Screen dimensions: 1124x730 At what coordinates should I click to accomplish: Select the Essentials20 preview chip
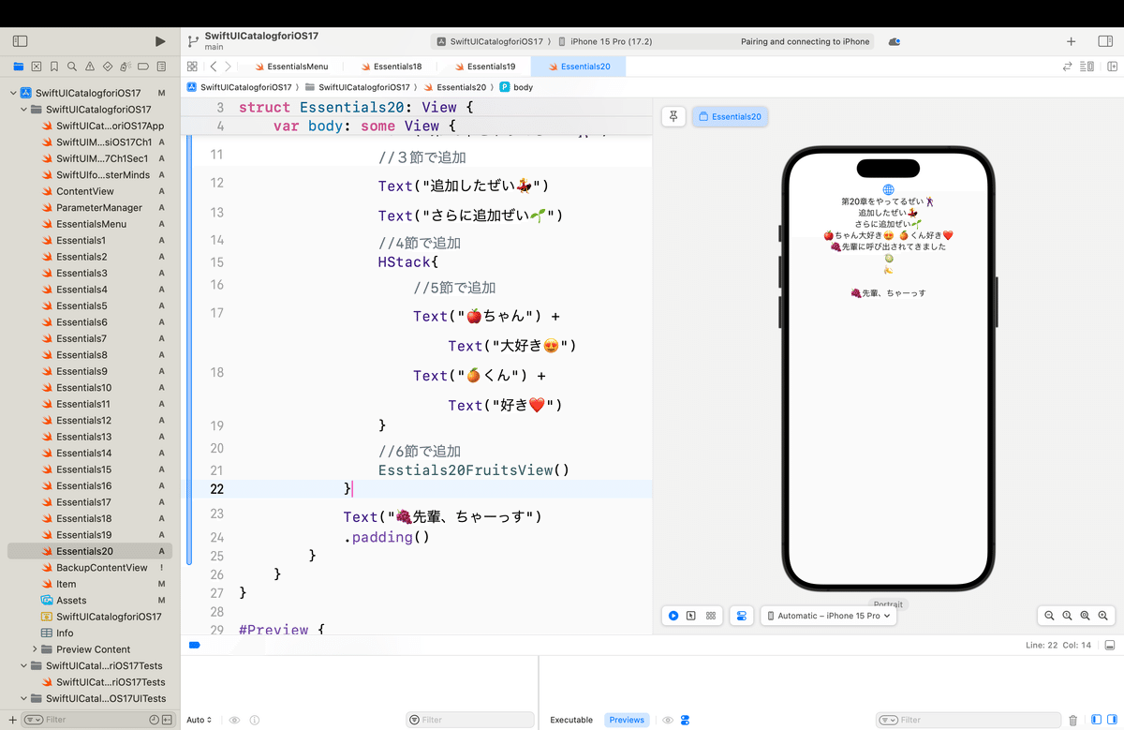coord(730,116)
